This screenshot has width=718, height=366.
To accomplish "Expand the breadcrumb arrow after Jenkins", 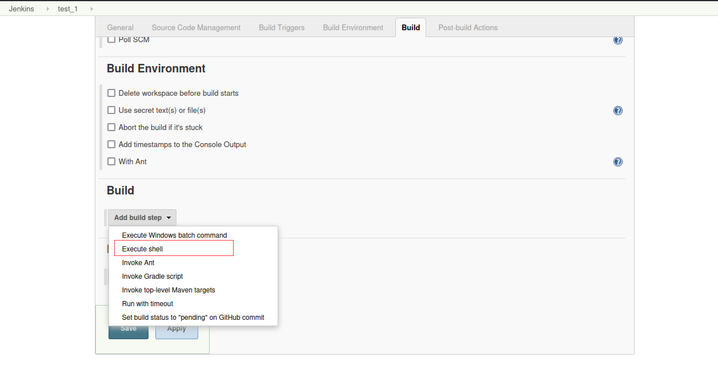I will coord(47,9).
